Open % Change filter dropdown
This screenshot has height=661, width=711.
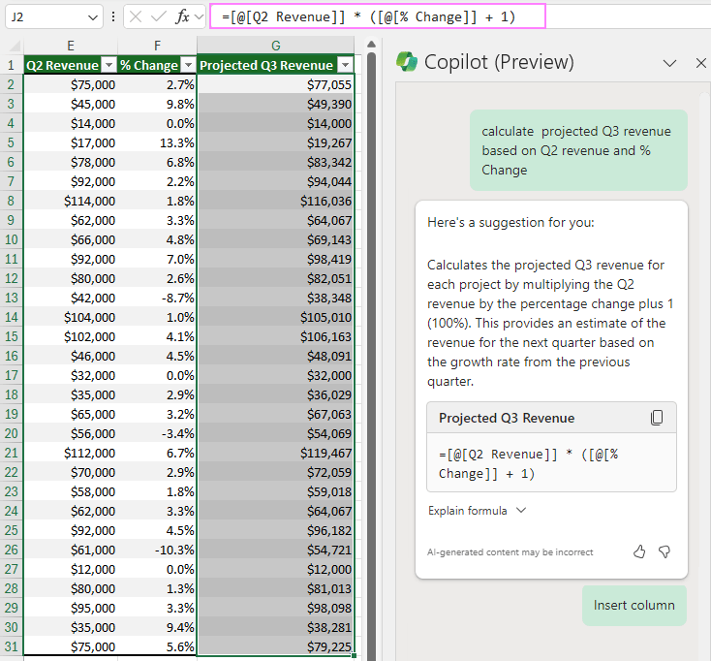(188, 65)
